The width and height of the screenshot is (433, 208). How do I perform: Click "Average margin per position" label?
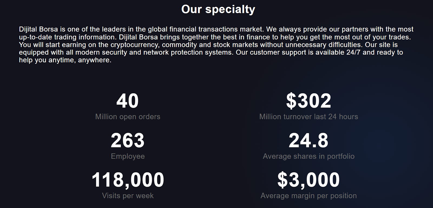click(x=309, y=196)
